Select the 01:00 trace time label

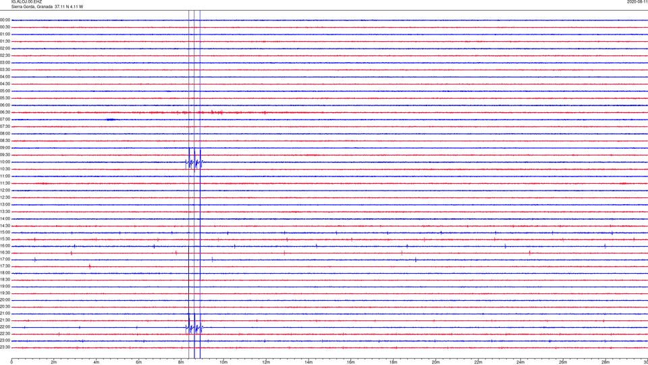5,34
